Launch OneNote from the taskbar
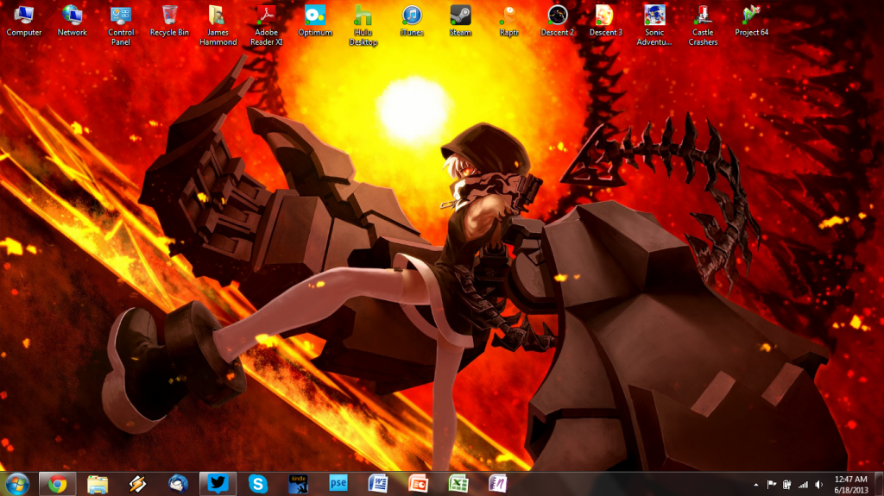The height and width of the screenshot is (496, 884). point(498,484)
